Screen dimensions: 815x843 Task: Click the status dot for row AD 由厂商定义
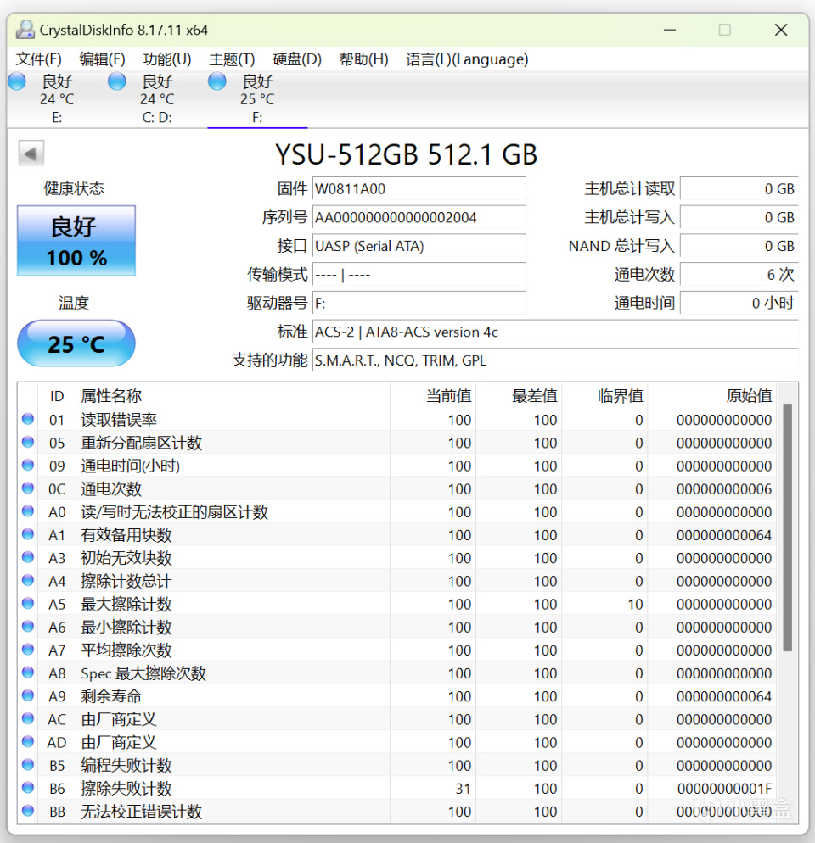pyautogui.click(x=28, y=742)
